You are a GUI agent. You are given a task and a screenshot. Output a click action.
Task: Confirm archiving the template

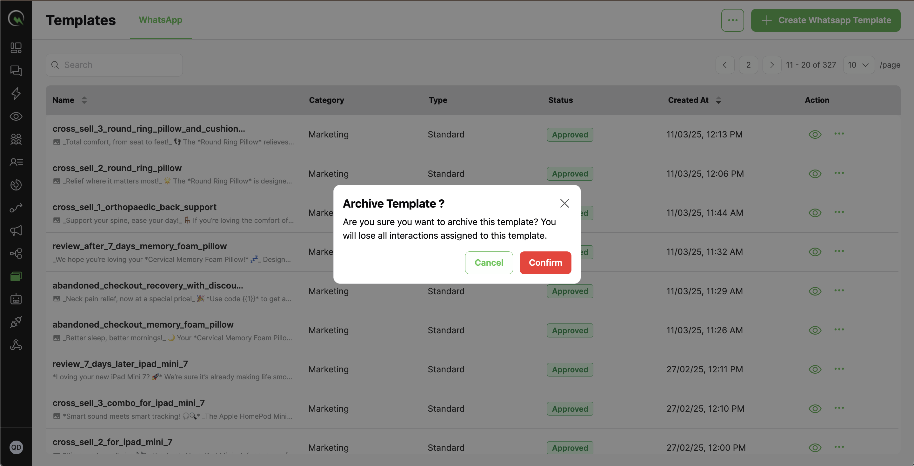545,263
